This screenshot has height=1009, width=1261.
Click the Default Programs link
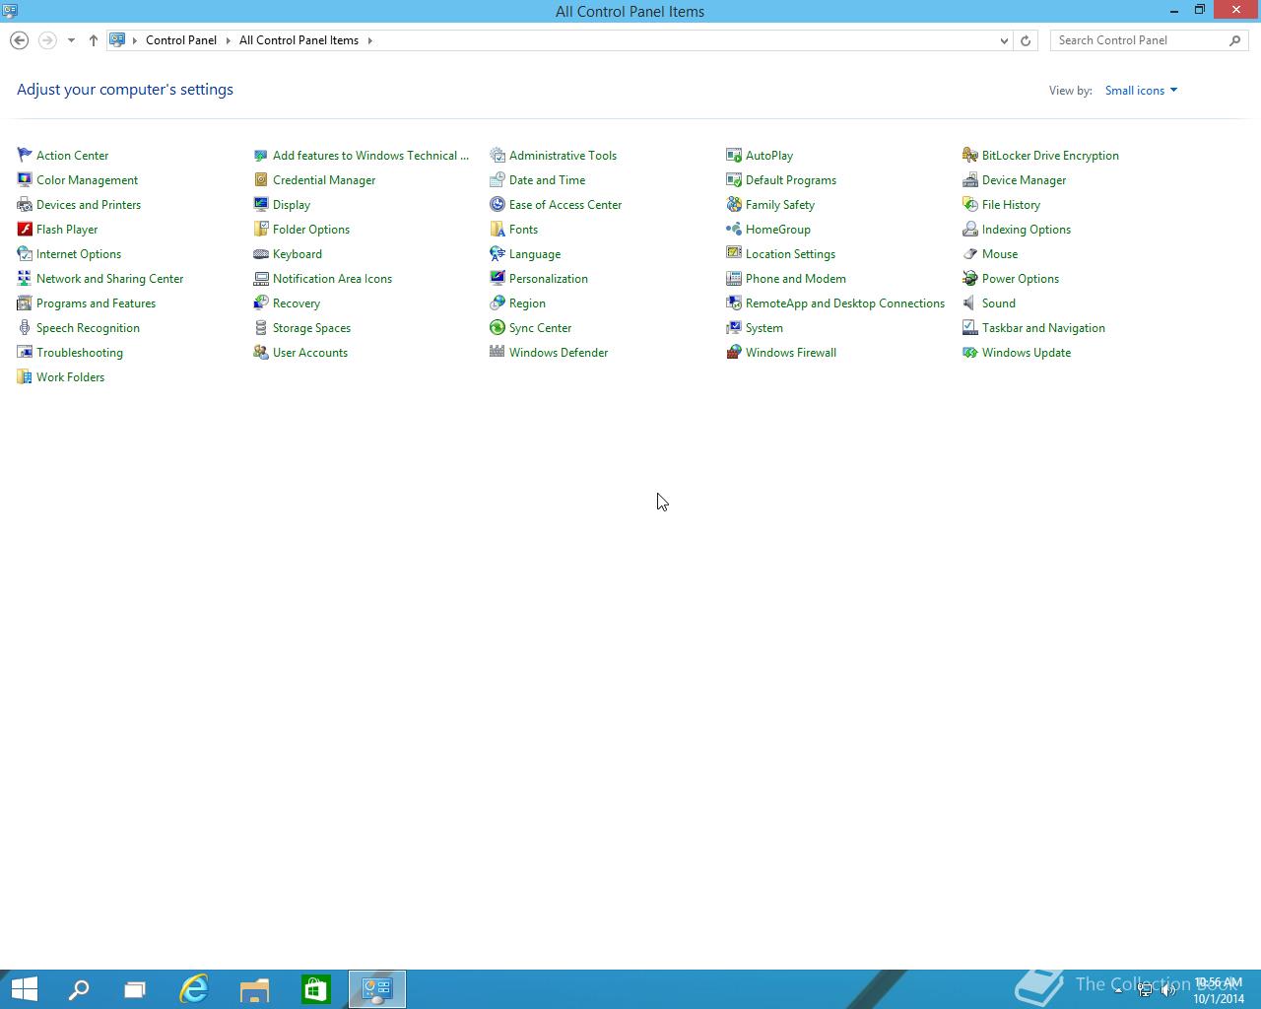(x=791, y=180)
